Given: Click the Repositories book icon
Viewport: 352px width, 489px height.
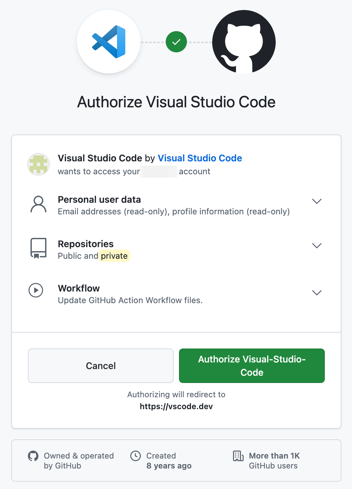Looking at the screenshot, I should tap(38, 248).
